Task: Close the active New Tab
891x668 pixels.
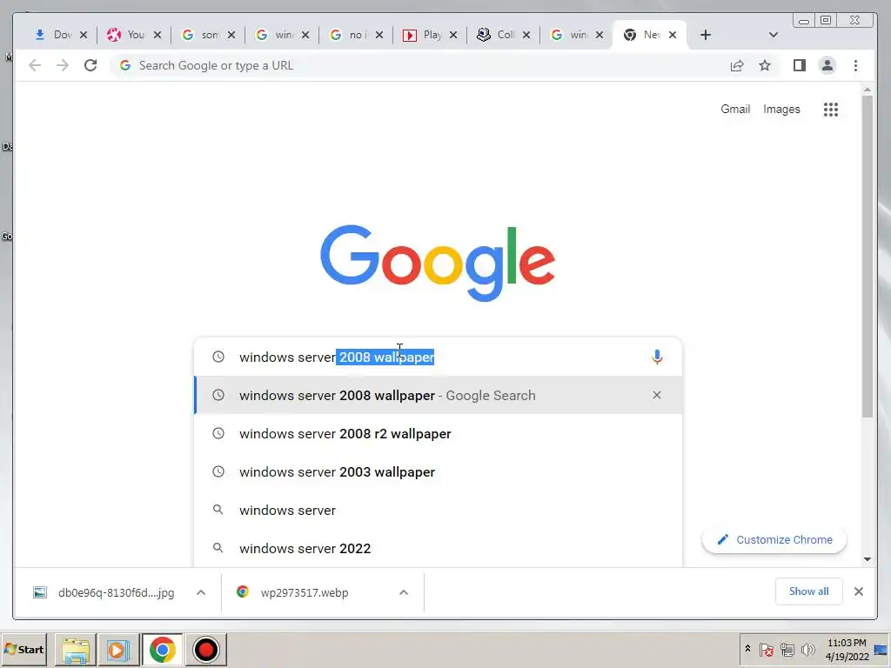Action: click(x=673, y=35)
